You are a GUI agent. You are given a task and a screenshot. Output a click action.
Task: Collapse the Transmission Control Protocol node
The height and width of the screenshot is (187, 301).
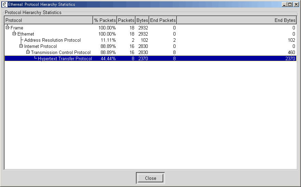pos(28,52)
